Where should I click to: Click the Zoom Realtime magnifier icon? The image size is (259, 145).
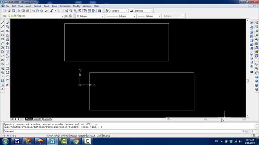pos(71,11)
